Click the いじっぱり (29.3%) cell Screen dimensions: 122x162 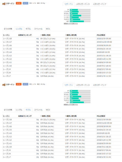48,42
